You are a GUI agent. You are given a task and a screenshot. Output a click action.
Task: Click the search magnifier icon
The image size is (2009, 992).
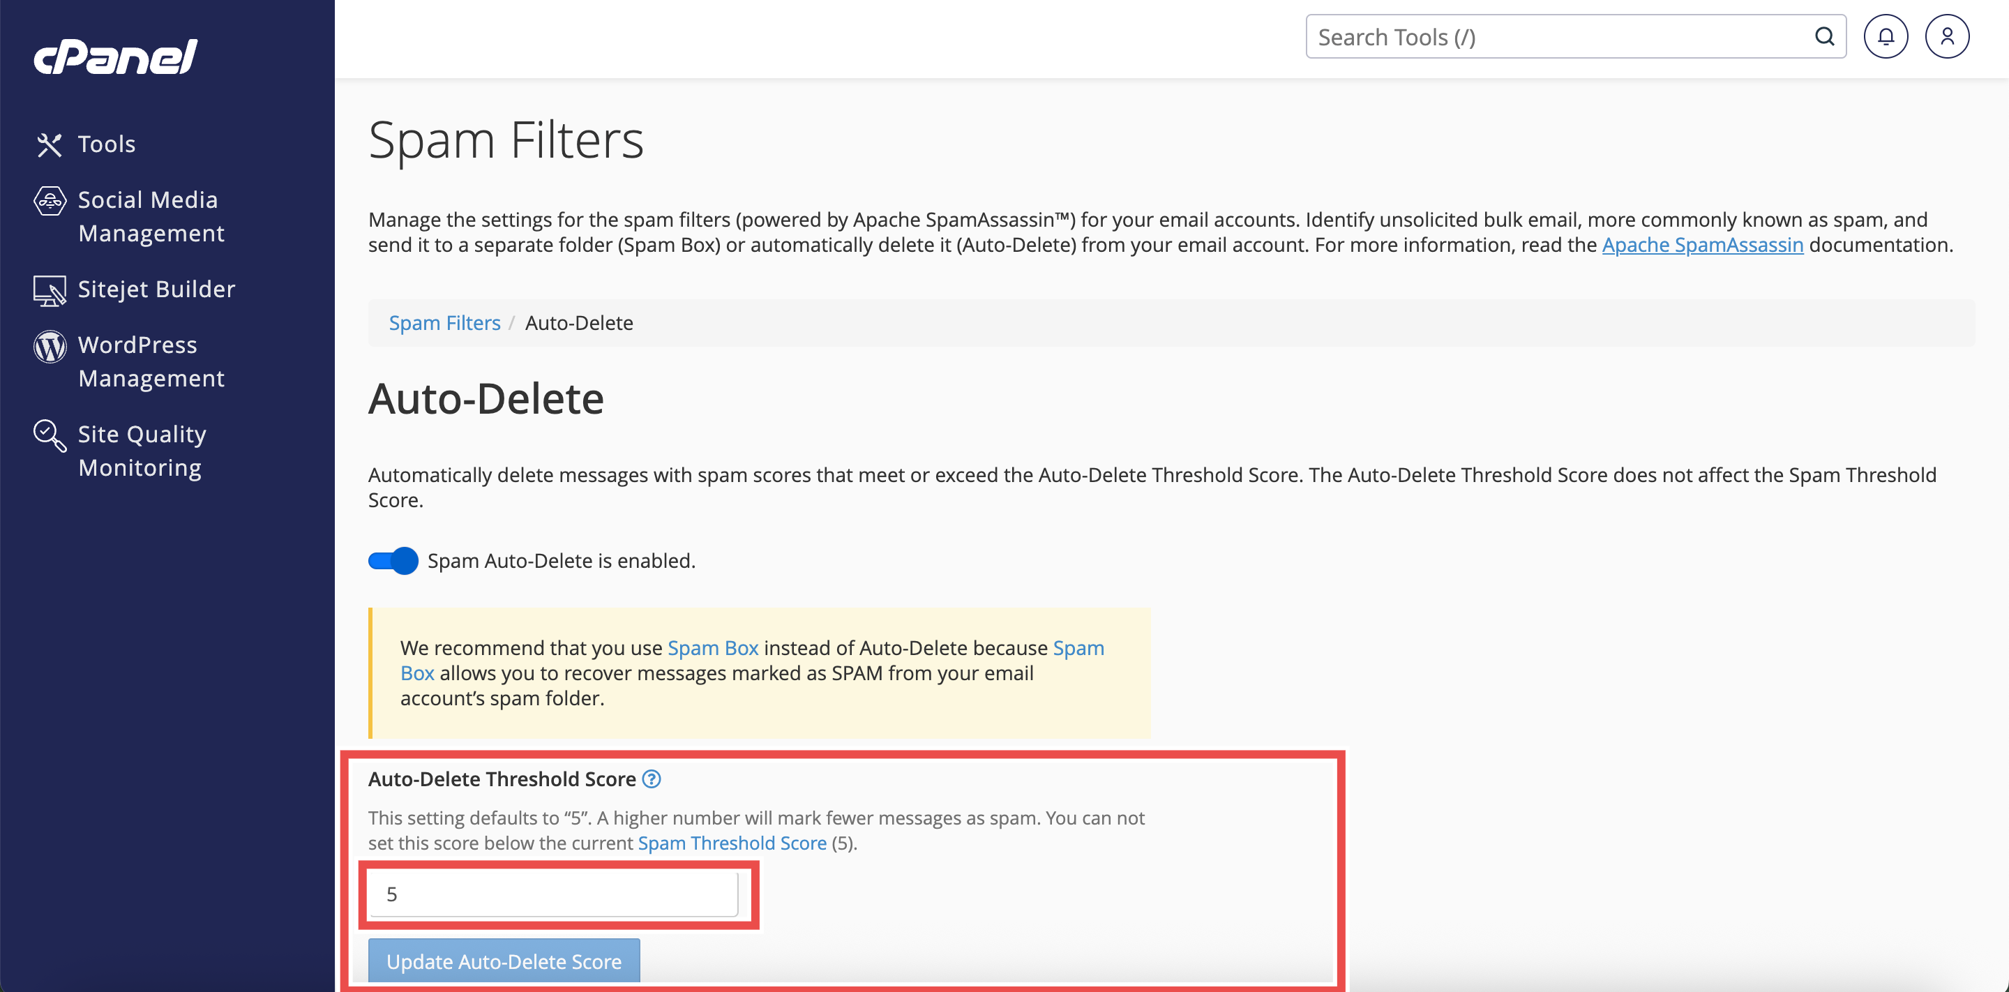coord(1823,37)
